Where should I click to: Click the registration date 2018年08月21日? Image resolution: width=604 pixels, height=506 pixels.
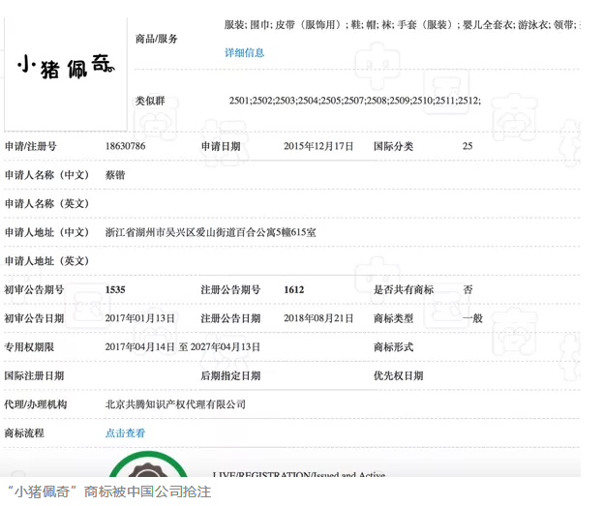(x=318, y=318)
